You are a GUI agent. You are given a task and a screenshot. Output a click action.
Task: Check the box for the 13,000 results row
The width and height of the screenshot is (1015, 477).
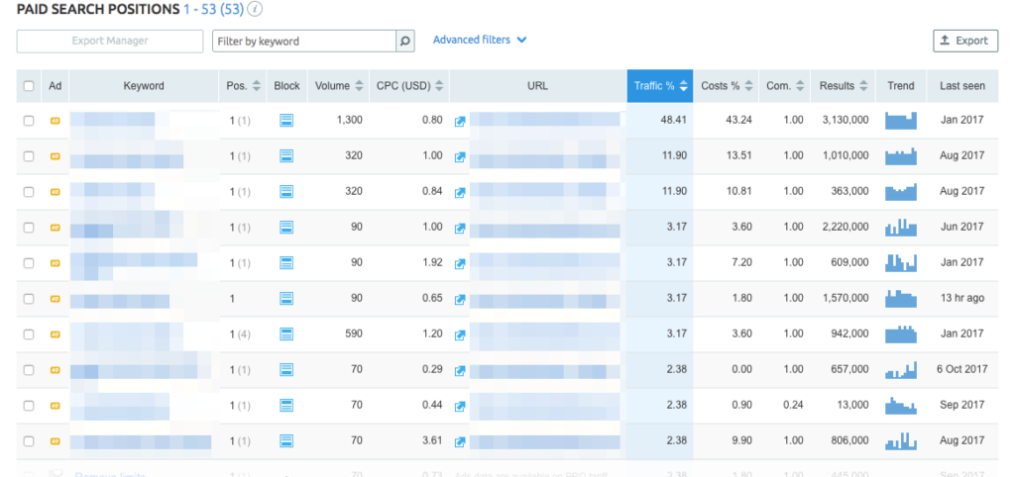coord(29,406)
